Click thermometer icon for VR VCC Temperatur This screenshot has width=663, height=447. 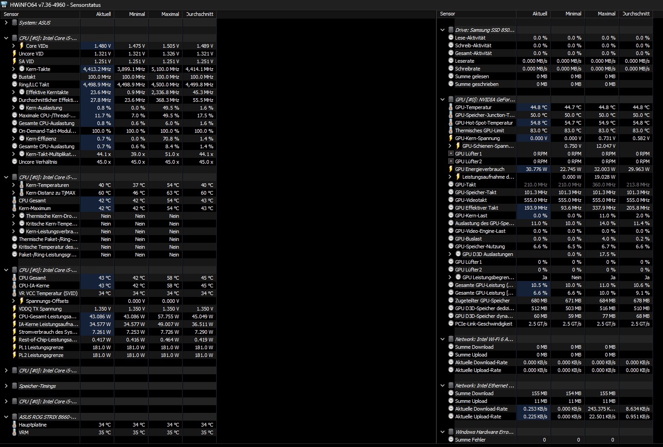14,293
